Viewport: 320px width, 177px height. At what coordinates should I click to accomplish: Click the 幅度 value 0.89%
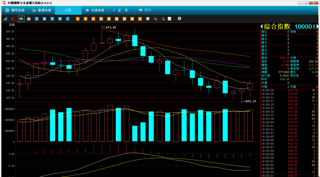[285, 65]
